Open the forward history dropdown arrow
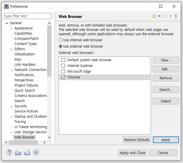This screenshot has width=183, height=163. 170,16
